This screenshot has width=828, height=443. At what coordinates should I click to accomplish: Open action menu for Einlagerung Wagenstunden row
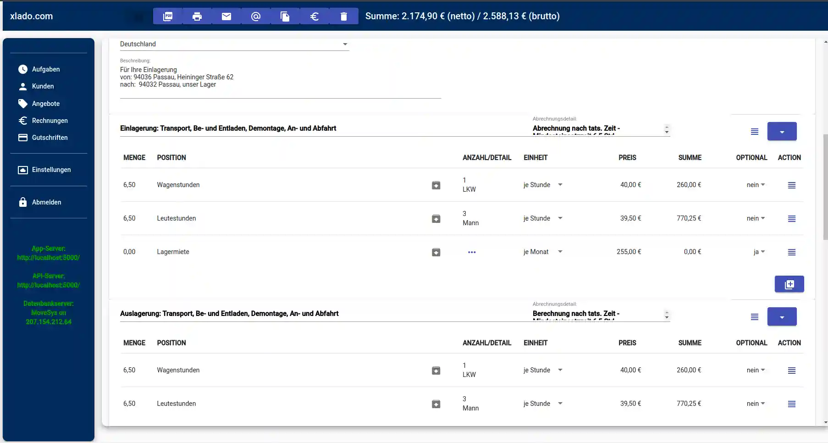(792, 185)
